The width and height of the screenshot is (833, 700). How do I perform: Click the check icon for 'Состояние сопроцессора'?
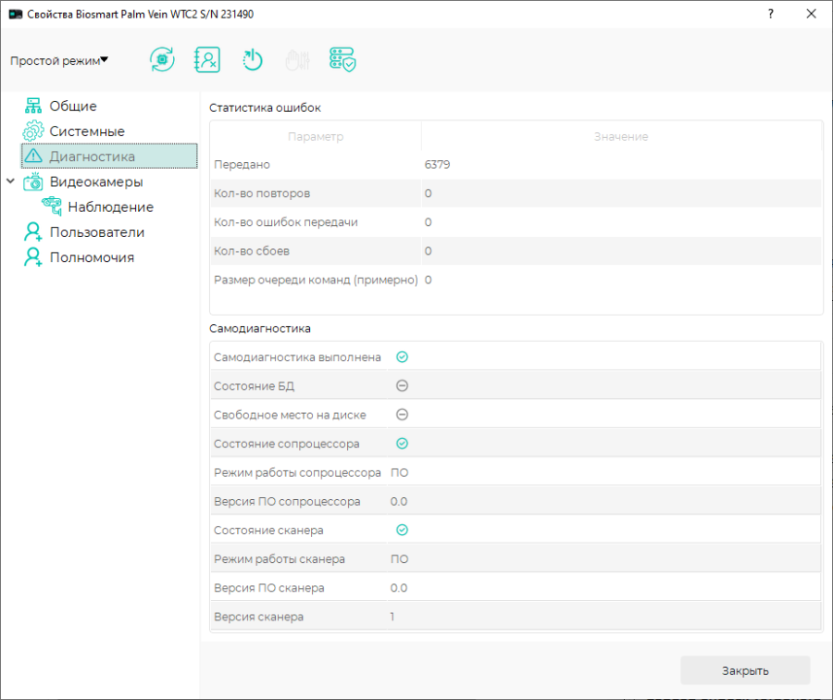coord(403,444)
